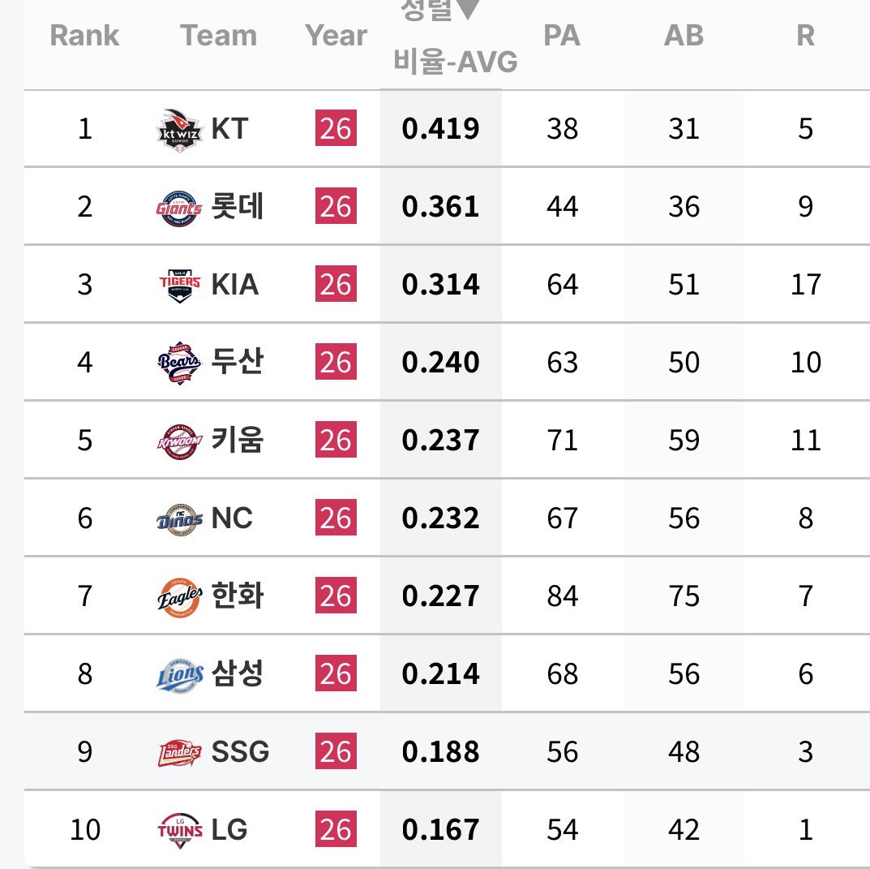Click the LG Twins team logo
The image size is (870, 869).
179,831
